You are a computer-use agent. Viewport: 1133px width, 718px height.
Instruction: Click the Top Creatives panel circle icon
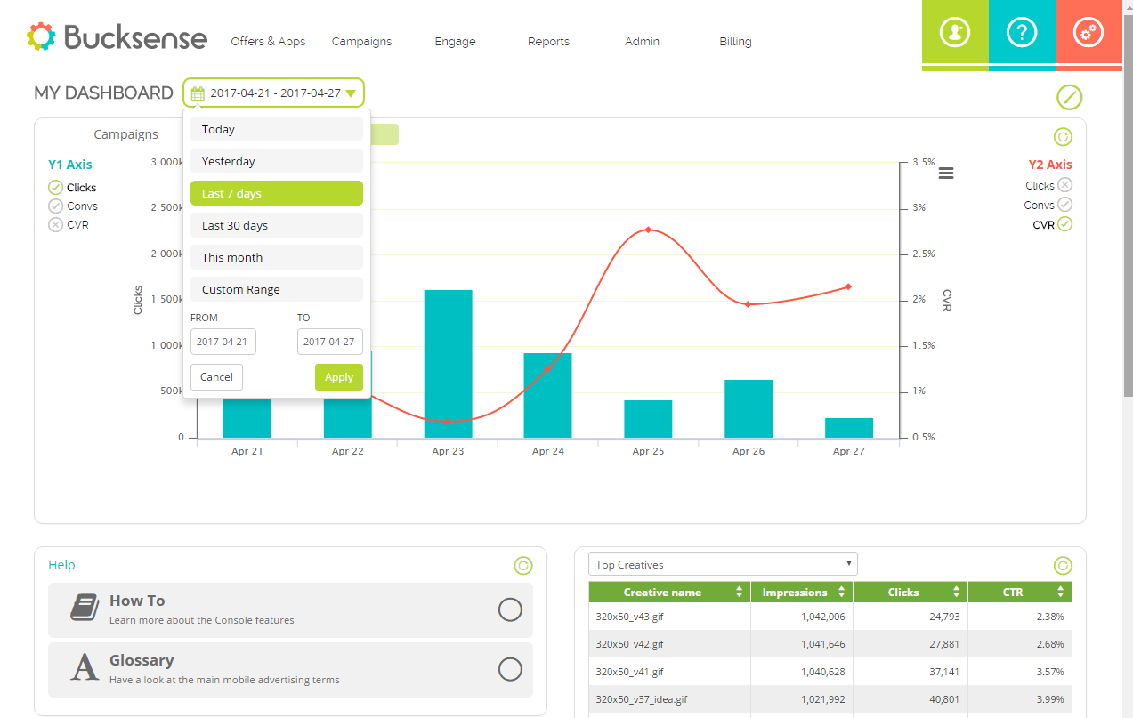click(1063, 566)
